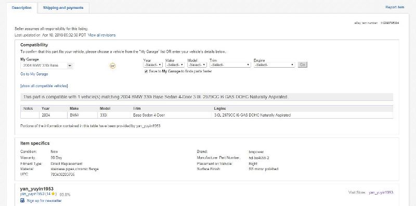The image size is (416, 206).
Task: Click the Go button
Action: point(303,65)
